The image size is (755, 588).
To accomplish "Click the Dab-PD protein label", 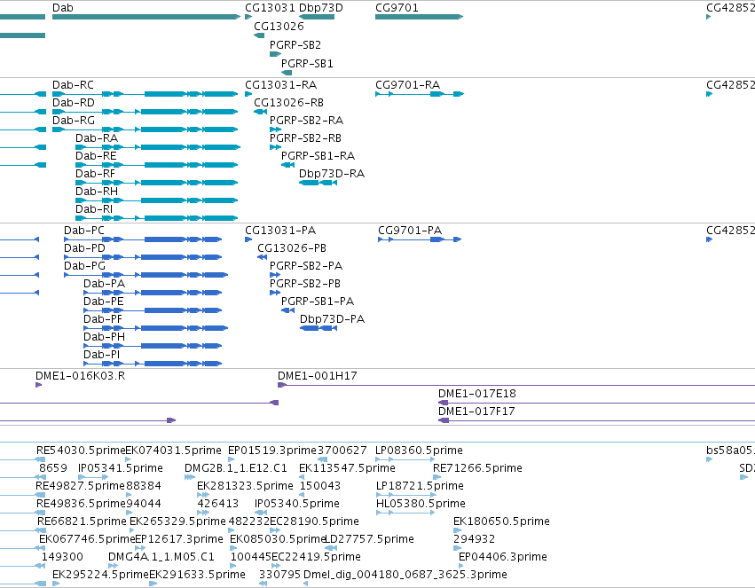I will point(84,248).
